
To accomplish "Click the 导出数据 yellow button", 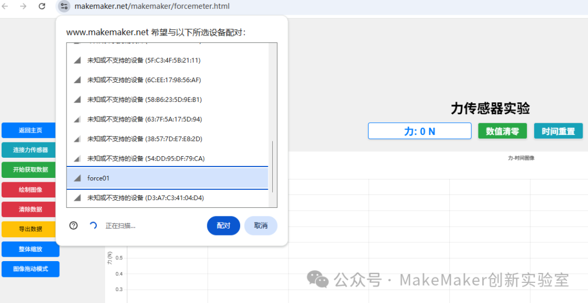I will (30, 229).
